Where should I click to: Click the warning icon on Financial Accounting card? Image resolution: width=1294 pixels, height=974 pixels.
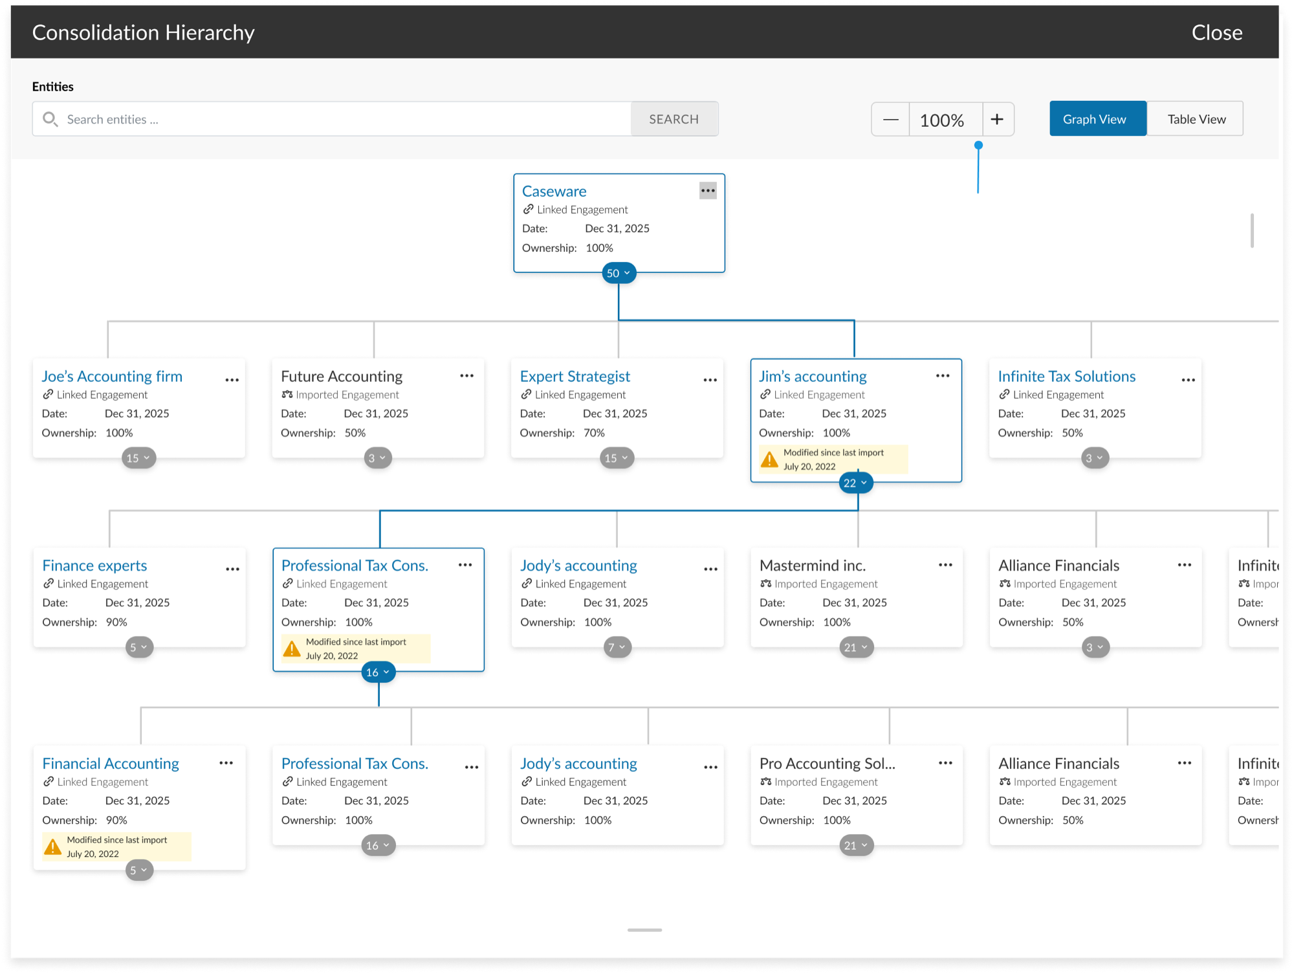coord(52,847)
